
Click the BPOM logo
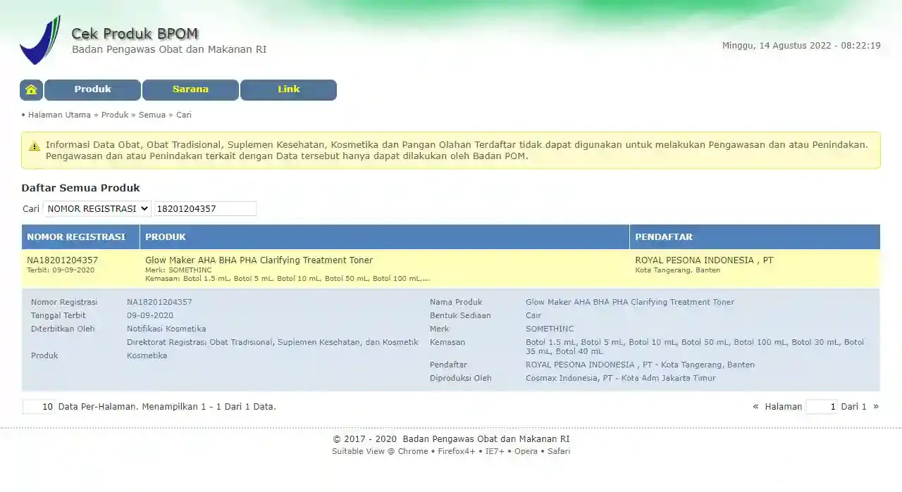pos(39,40)
